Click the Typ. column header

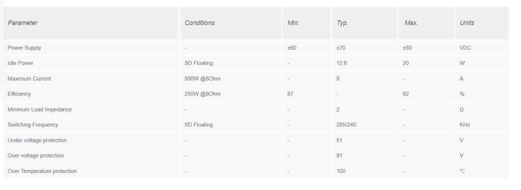(342, 23)
